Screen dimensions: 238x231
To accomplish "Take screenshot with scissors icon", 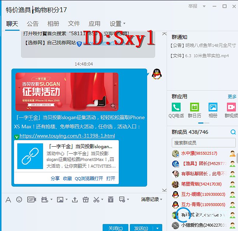I will tap(96, 199).
